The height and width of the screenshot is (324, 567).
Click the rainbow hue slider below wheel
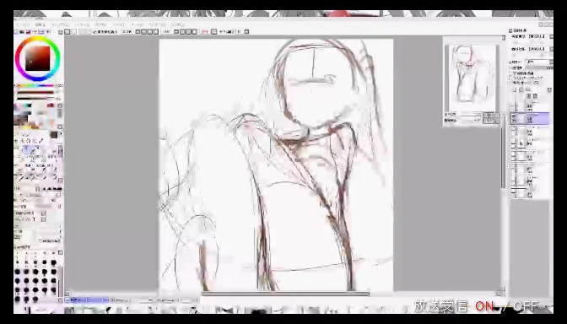click(35, 86)
